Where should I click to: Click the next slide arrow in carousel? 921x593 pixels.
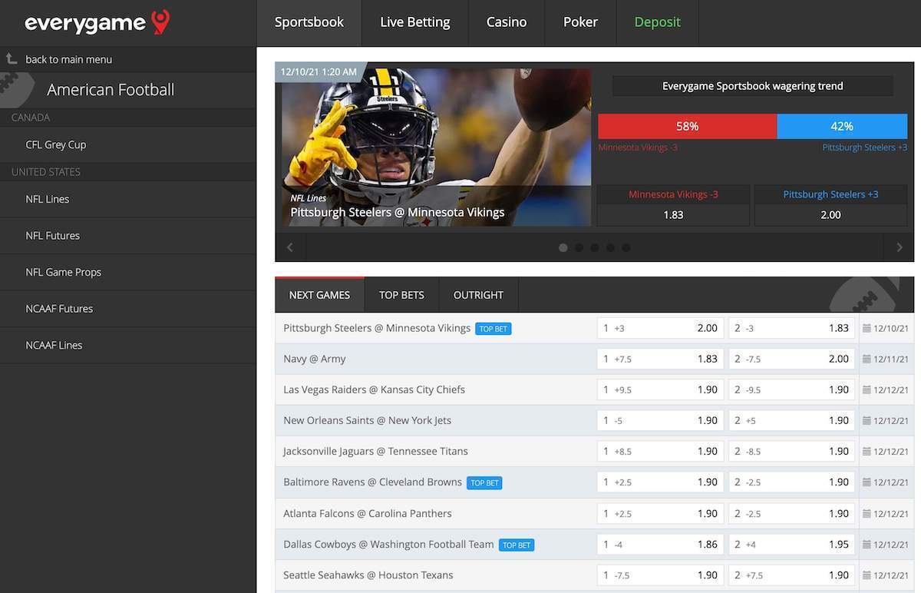[899, 247]
